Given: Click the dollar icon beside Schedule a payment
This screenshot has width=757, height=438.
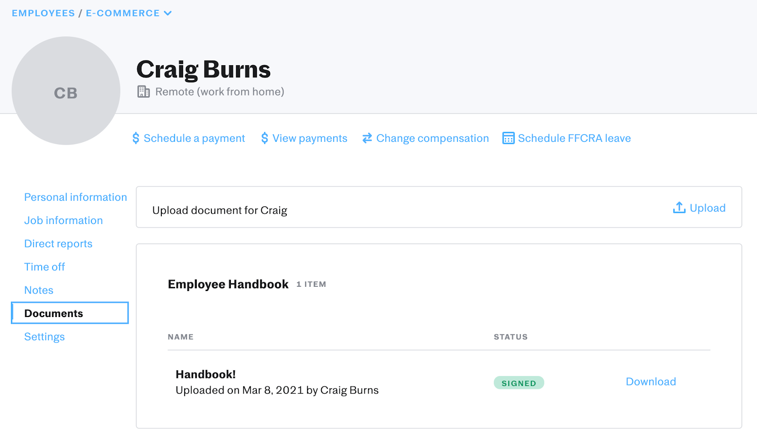Looking at the screenshot, I should coord(136,138).
